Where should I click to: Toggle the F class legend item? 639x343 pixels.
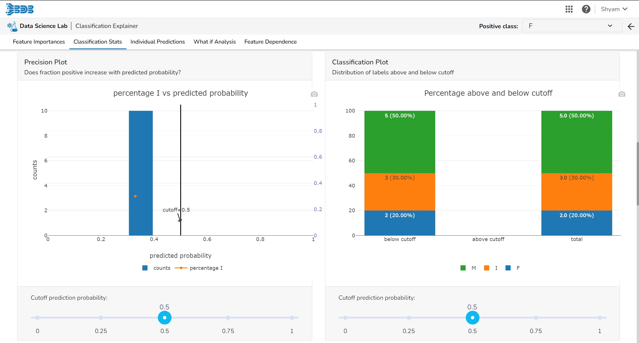click(x=512, y=268)
